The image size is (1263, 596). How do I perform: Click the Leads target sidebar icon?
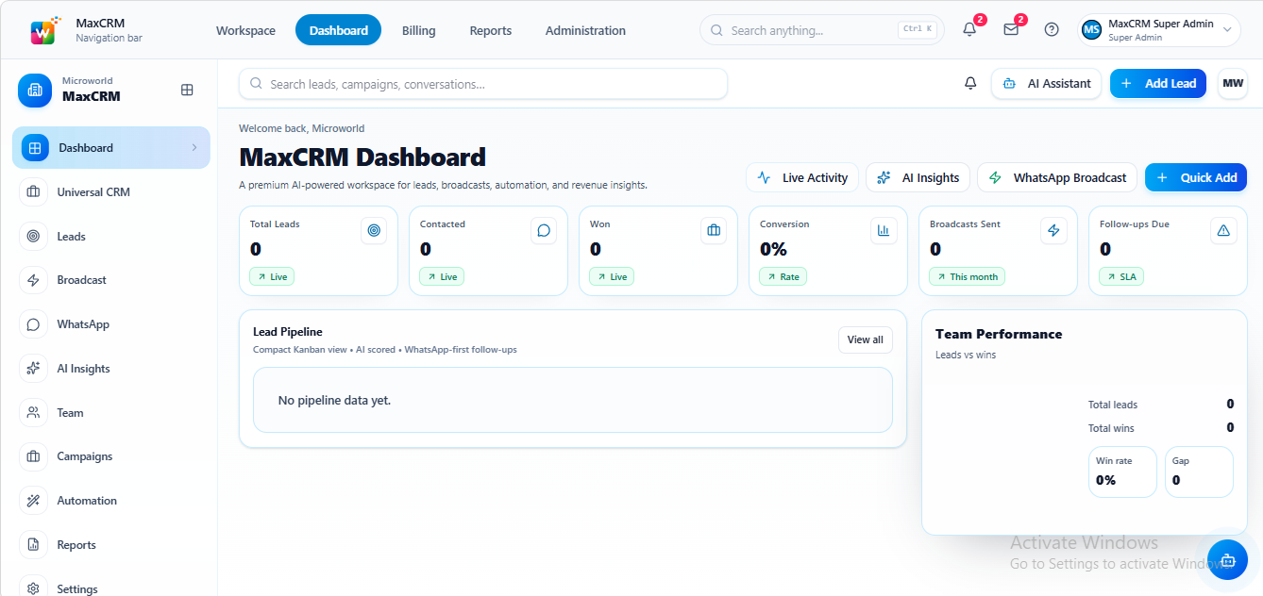(33, 236)
